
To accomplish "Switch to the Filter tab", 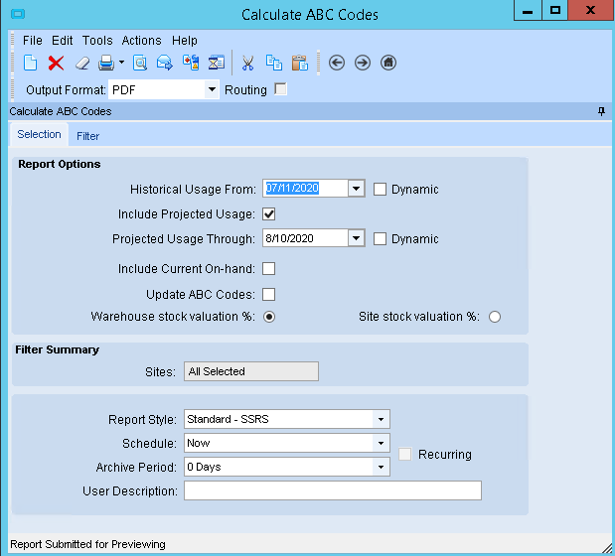I will (x=87, y=136).
